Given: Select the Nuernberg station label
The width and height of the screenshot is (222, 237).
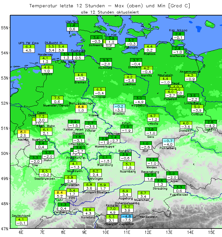Looking at the screenshot, I should (x=128, y=171).
